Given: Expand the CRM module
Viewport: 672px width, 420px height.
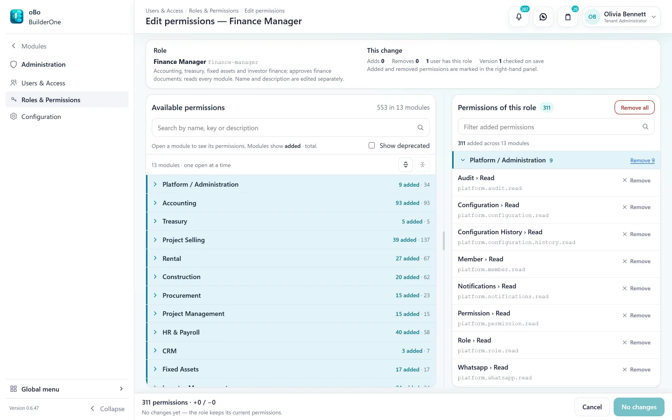Looking at the screenshot, I should (291, 351).
